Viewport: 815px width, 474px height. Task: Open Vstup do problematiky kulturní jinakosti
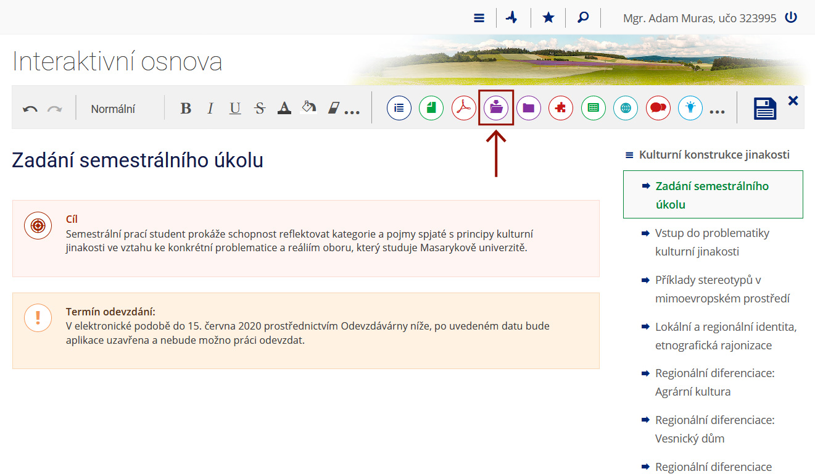(713, 242)
